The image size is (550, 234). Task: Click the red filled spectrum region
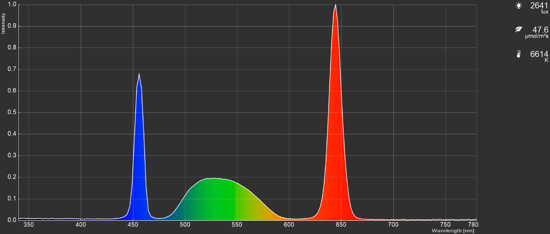click(335, 137)
